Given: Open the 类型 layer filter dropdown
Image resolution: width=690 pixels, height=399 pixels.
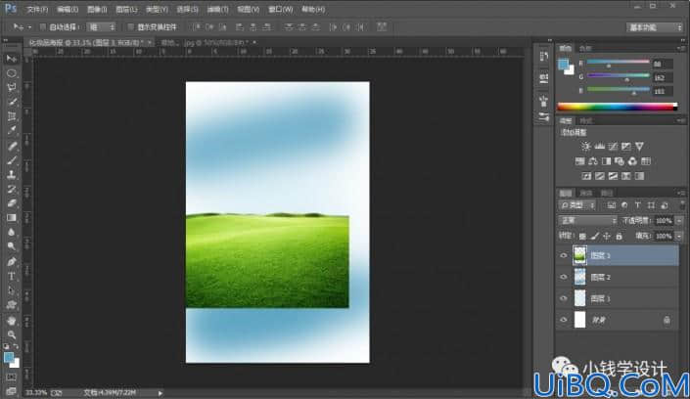Looking at the screenshot, I should [x=577, y=205].
